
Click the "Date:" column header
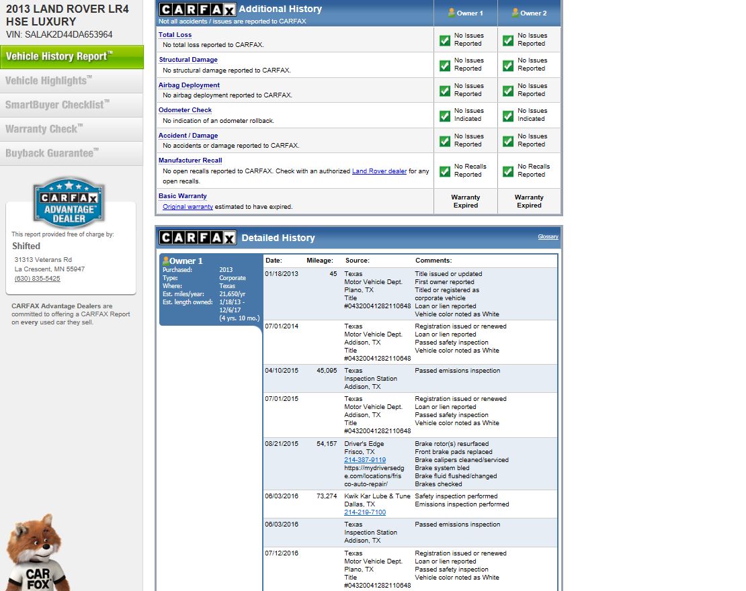(274, 261)
